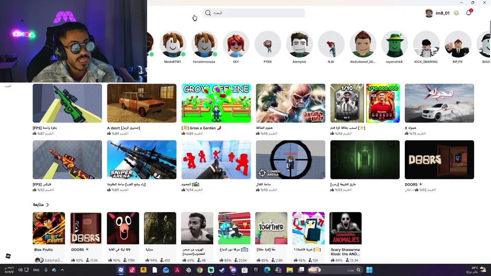
Task: Open the im8_01 profile avatar
Action: pyautogui.click(x=429, y=13)
